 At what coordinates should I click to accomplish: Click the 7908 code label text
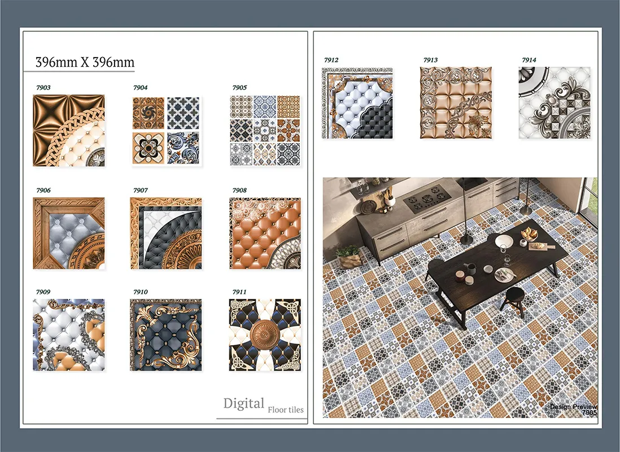(x=239, y=190)
